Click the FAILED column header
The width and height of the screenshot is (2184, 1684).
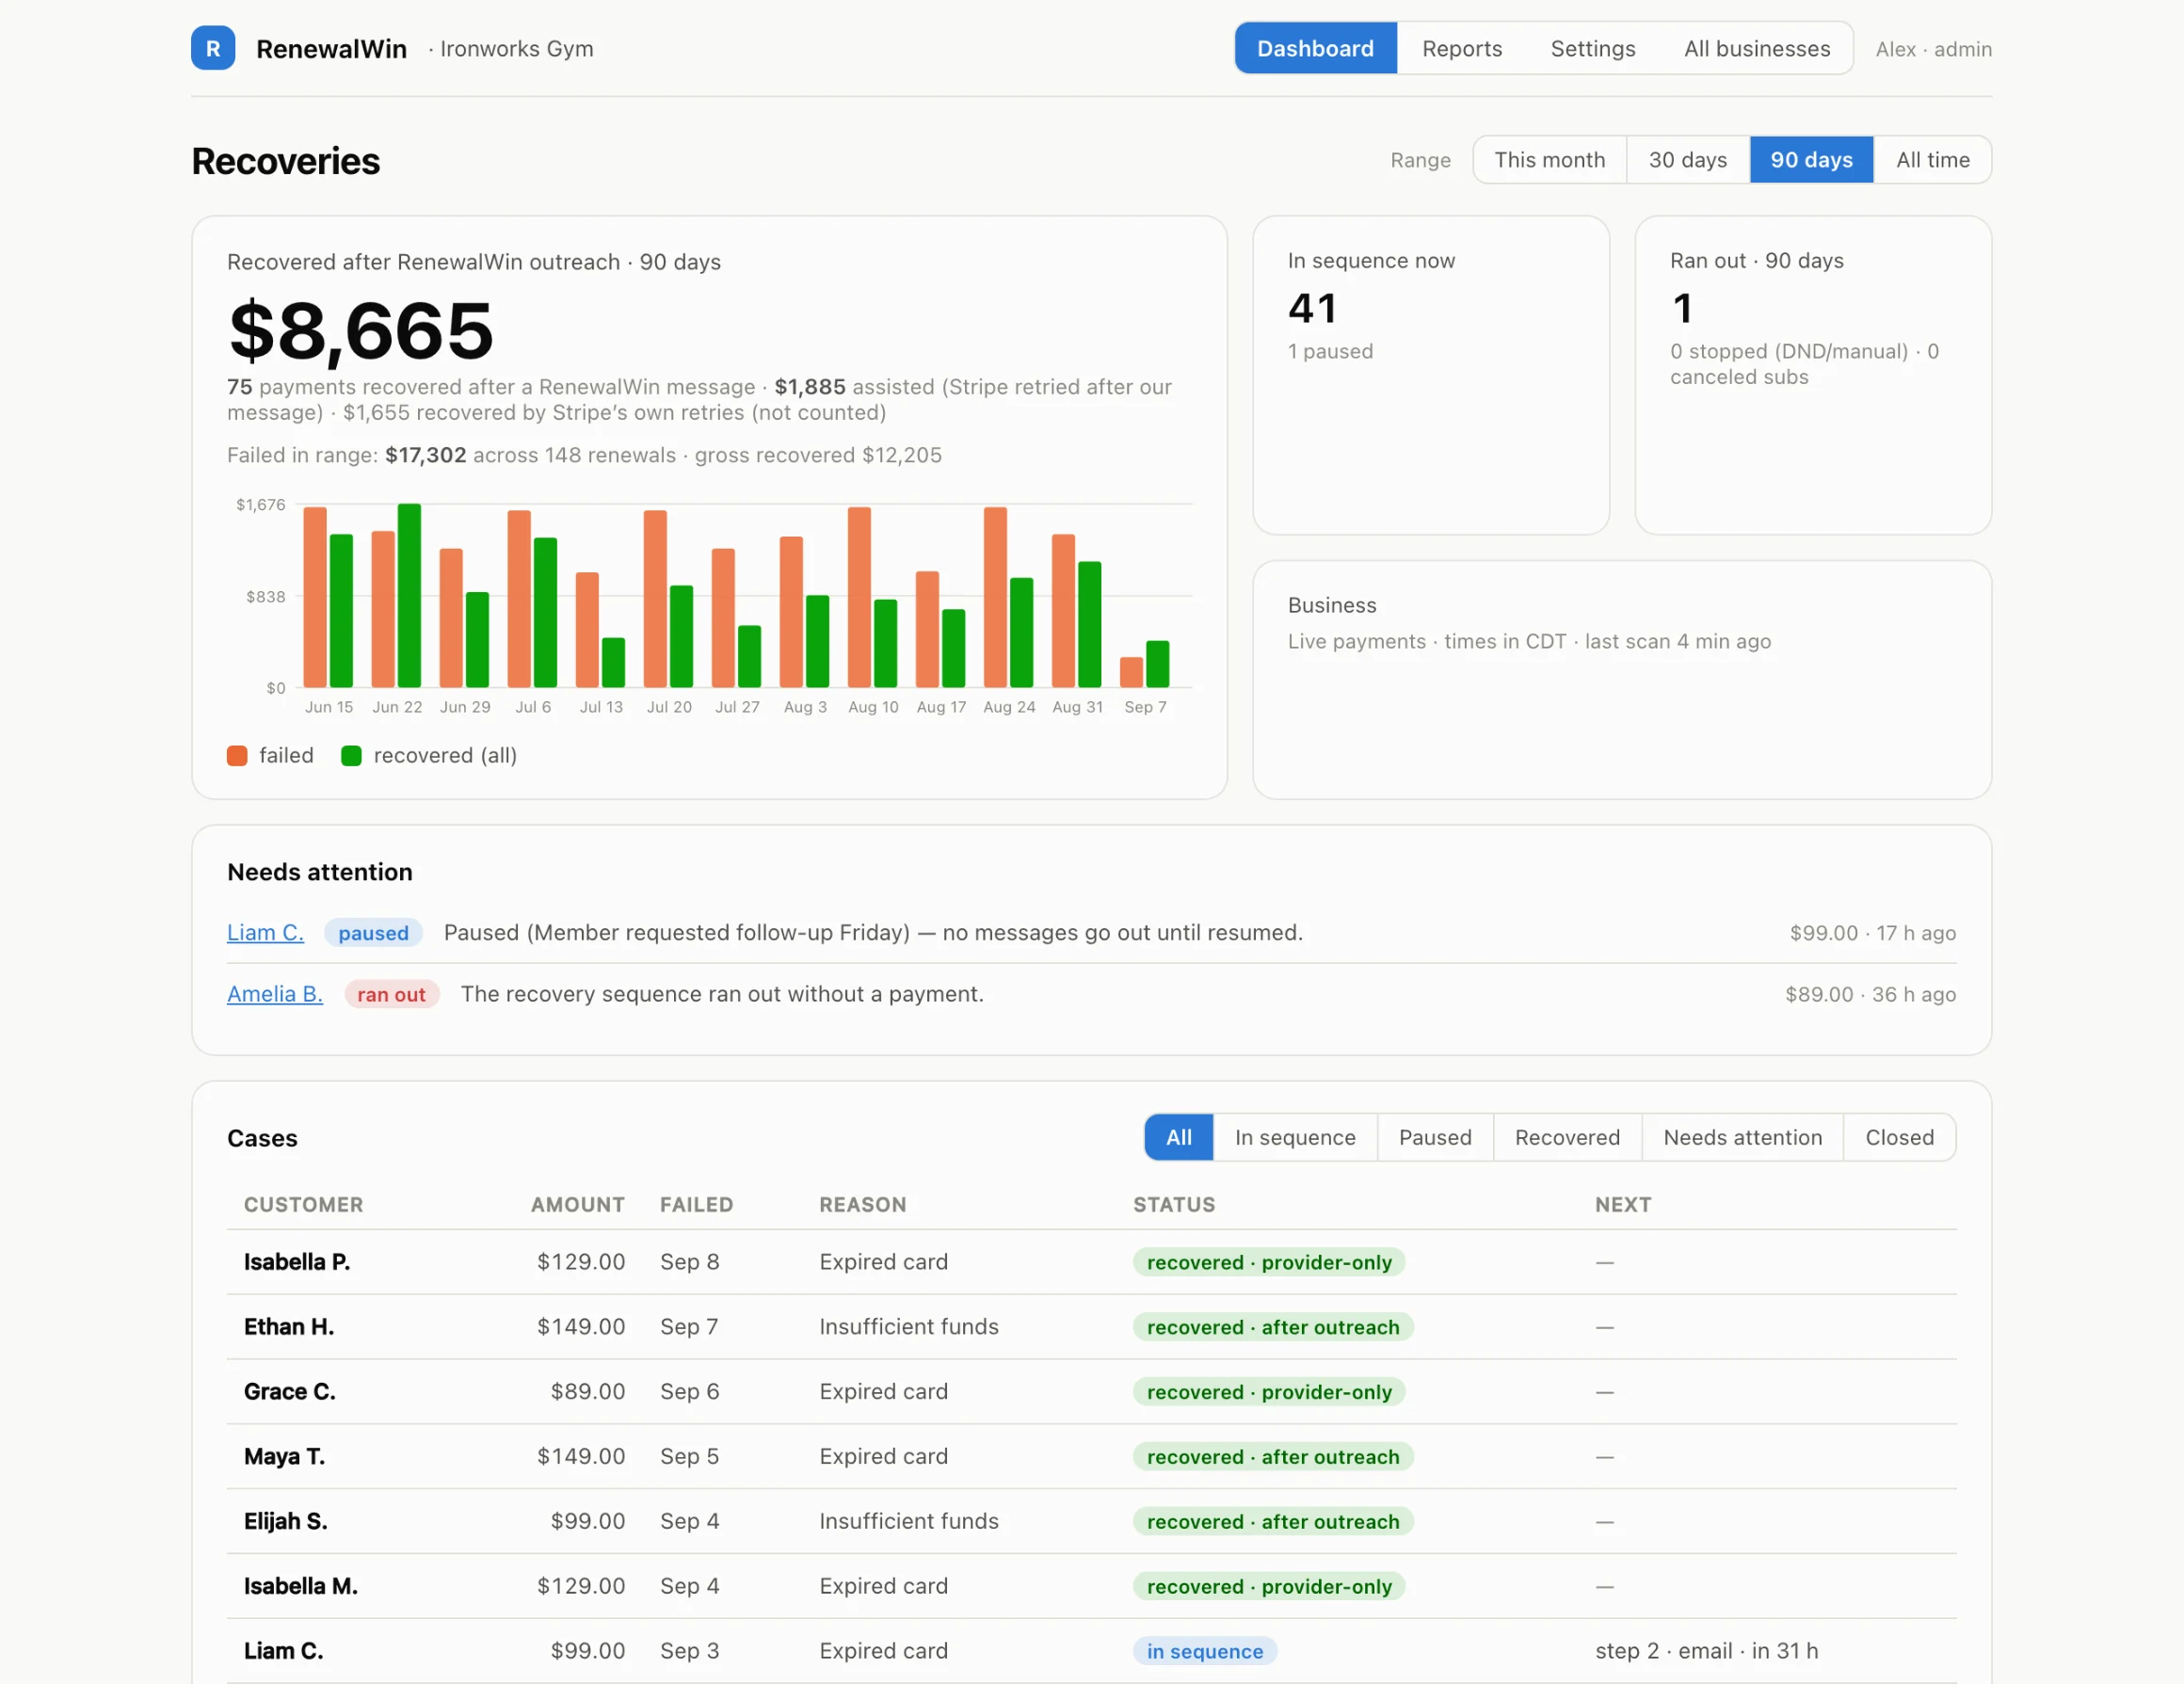pyautogui.click(x=696, y=1204)
